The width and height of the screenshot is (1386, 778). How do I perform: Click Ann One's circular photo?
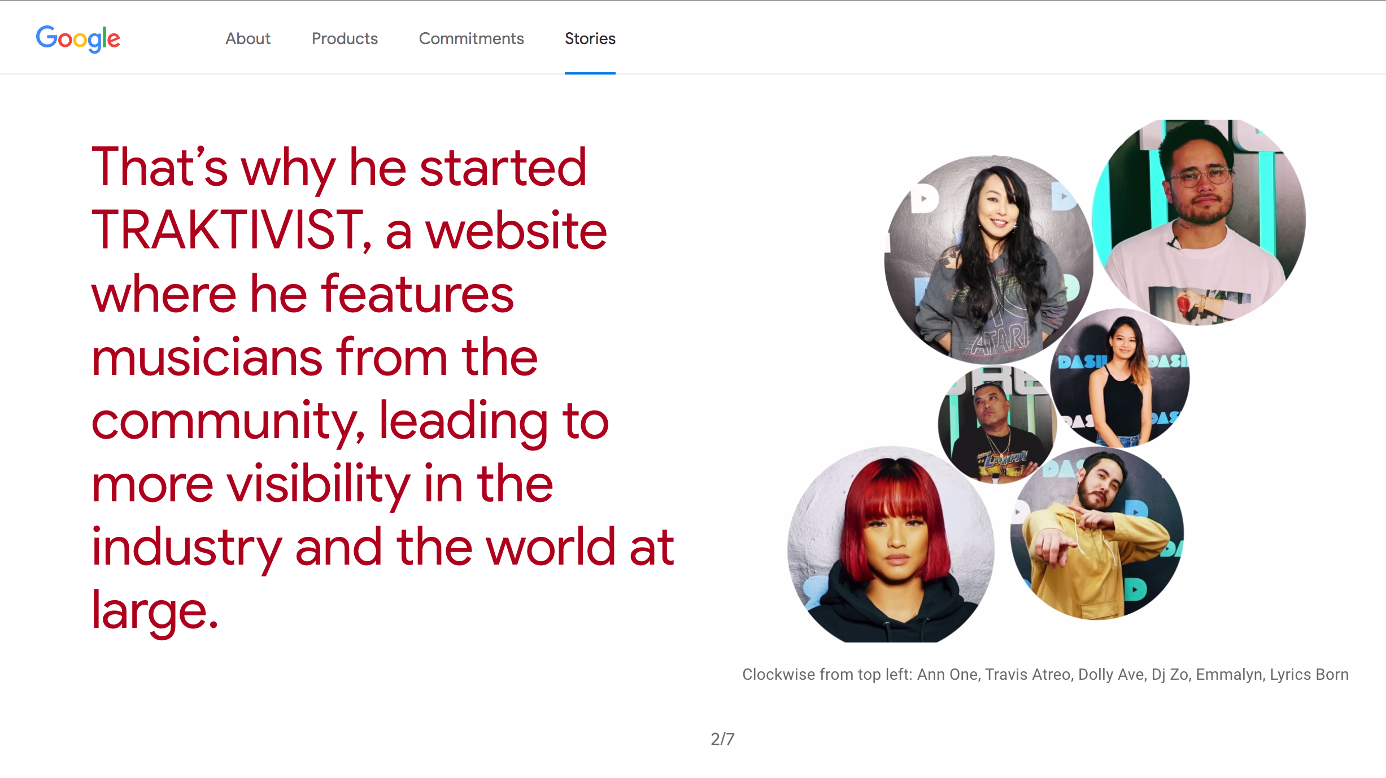click(x=988, y=259)
